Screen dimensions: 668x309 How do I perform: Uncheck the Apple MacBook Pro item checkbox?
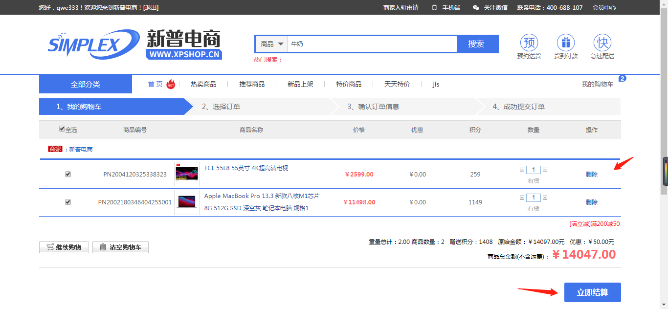coord(68,202)
